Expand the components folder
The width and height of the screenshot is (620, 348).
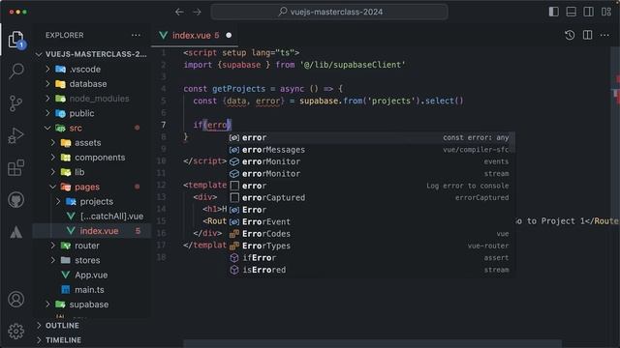[x=92, y=158]
